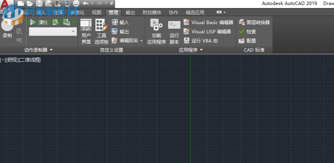Click the 自定义设置 panel title
Viewport: 334px width, 163px height.
click(112, 50)
